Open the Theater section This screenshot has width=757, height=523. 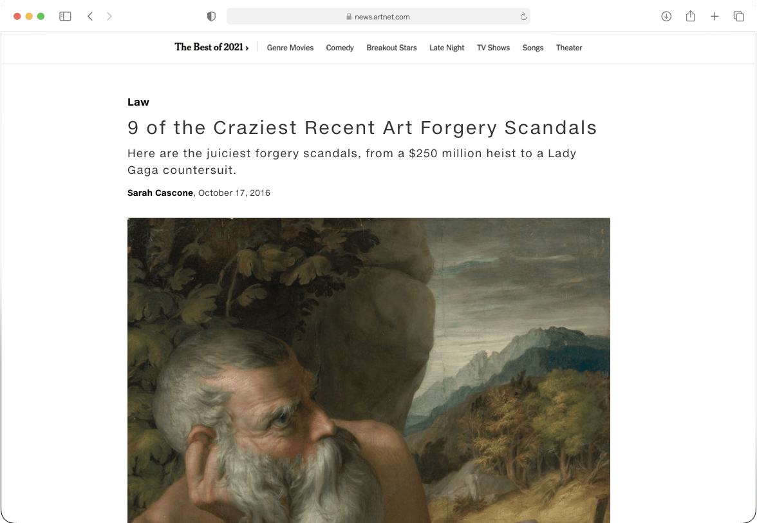pos(569,48)
